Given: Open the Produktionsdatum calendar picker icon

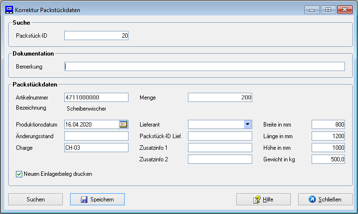Looking at the screenshot, I should 123,124.
